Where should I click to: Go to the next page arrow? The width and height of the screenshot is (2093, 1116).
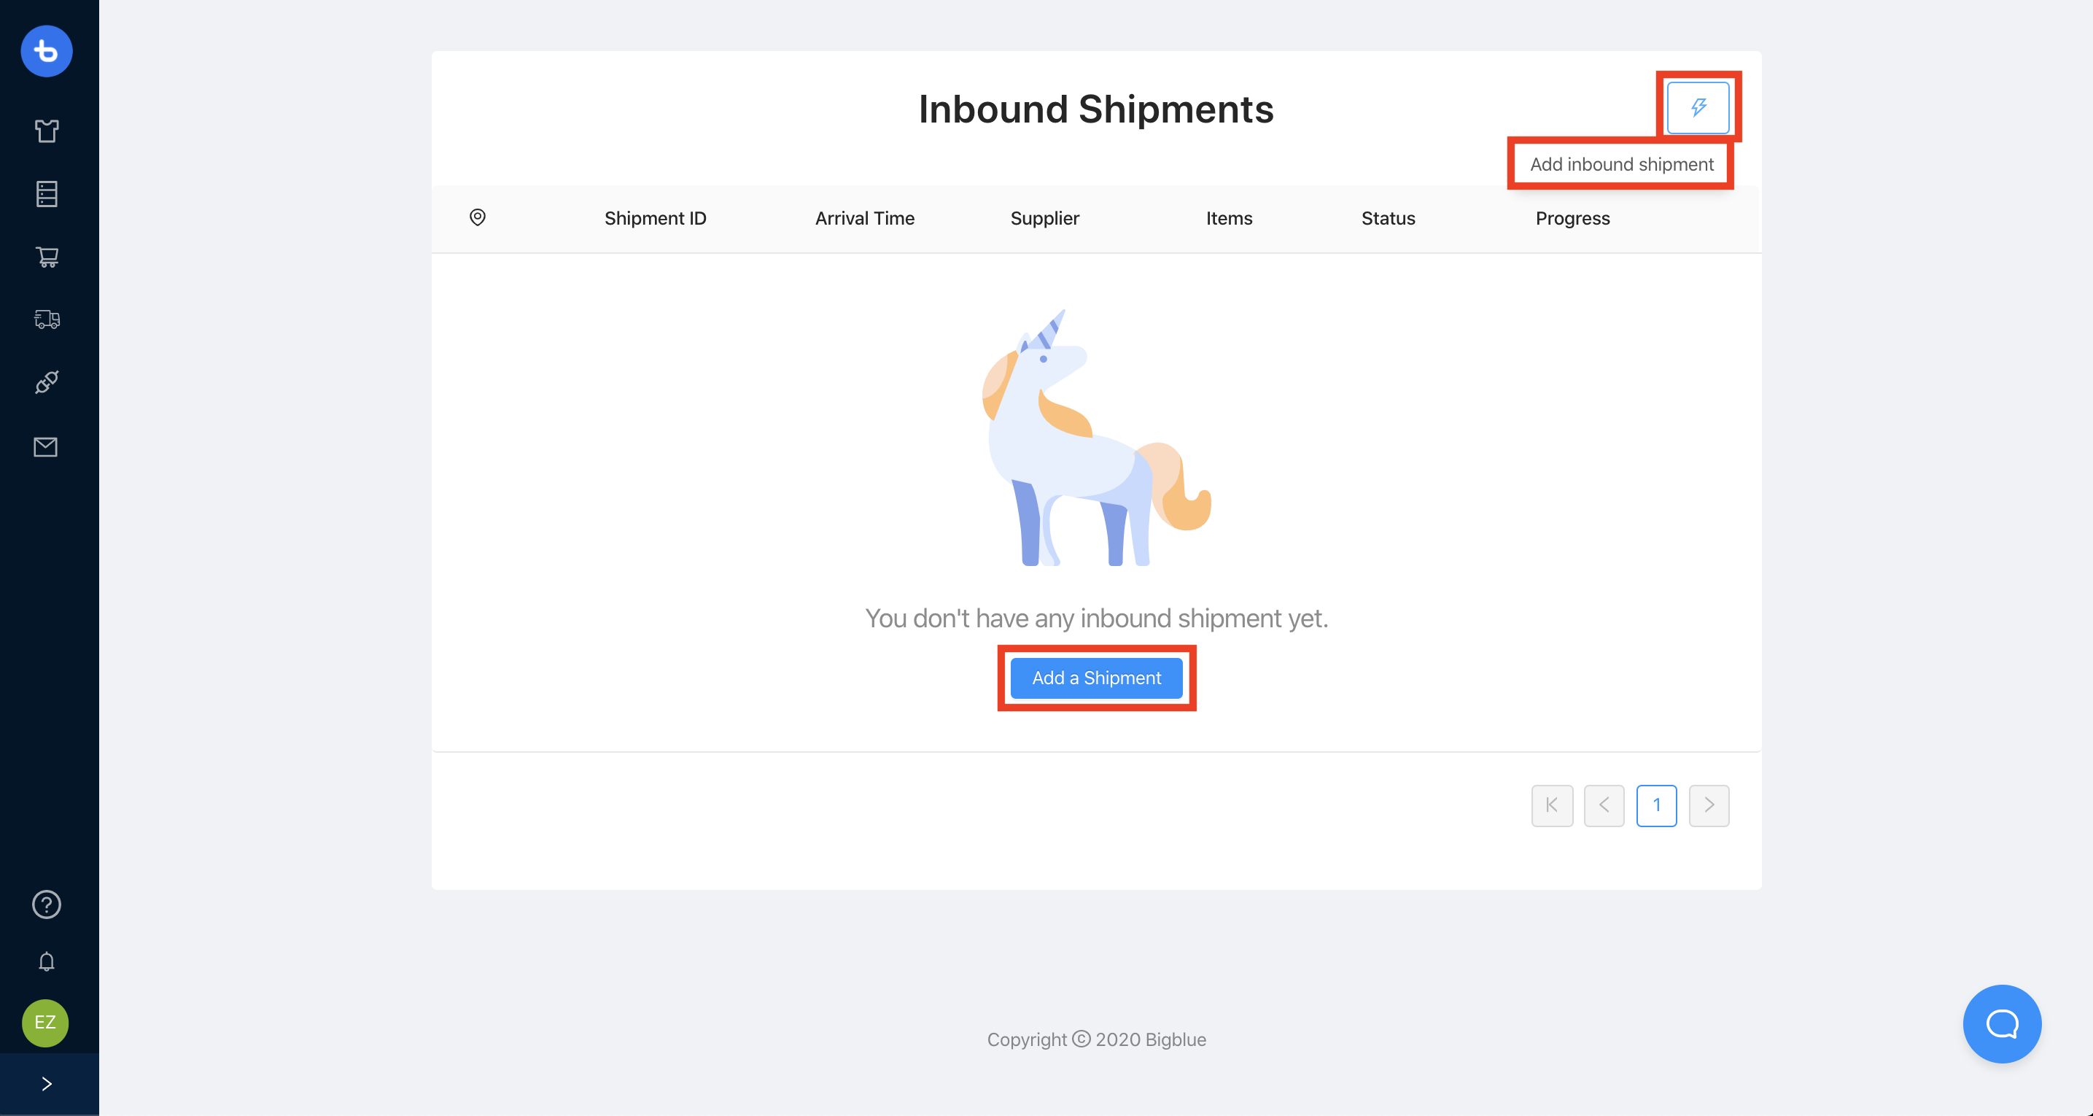pos(1709,805)
